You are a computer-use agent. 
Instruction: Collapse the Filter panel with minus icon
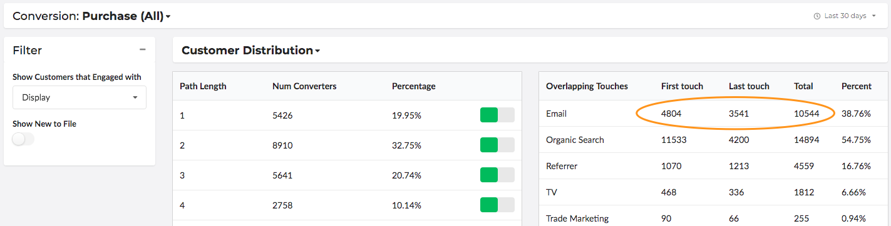coord(143,50)
